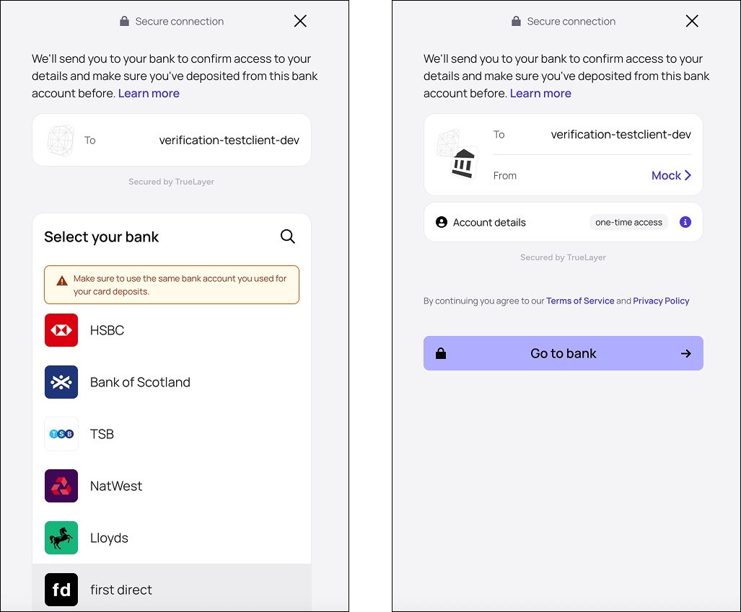
Task: Select the NatWest bank name
Action: tap(116, 486)
